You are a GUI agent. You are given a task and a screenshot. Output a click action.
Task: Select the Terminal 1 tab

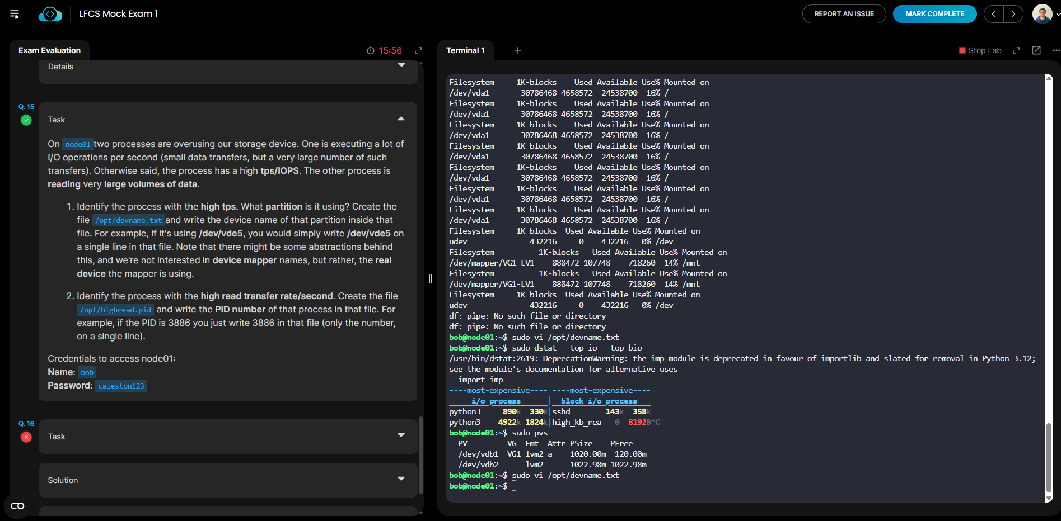click(465, 50)
